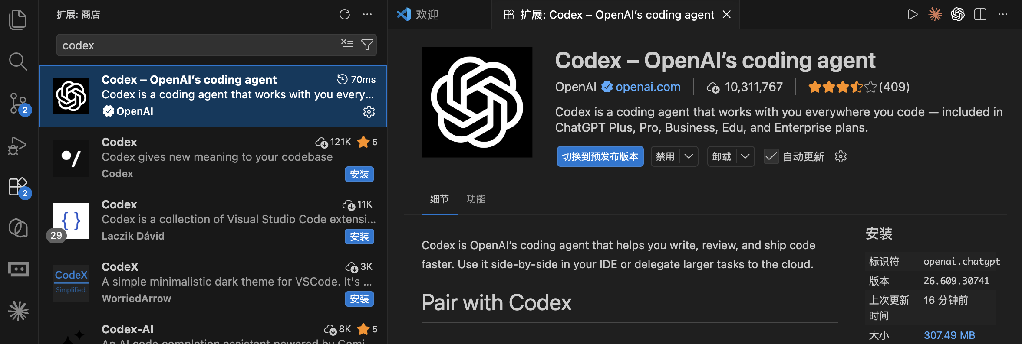Click the last updated value 16 分钟前
This screenshot has width=1022, height=344.
946,300
